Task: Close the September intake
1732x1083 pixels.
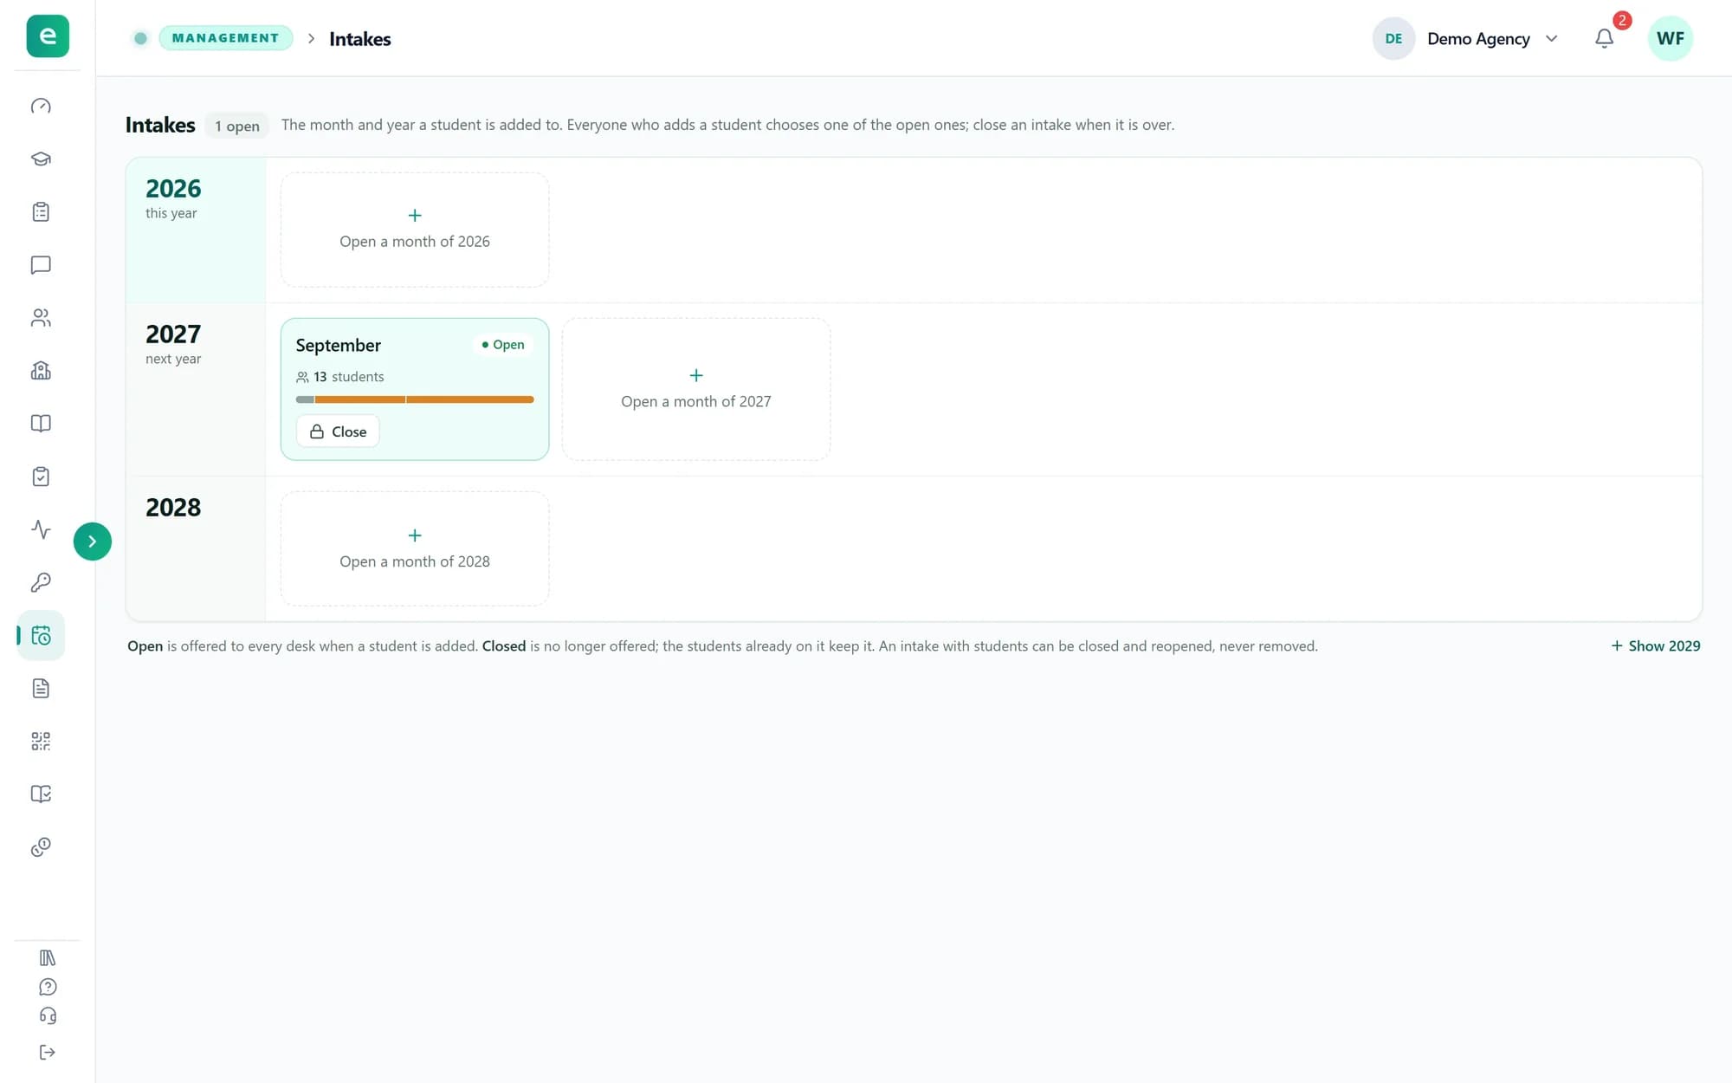Action: click(338, 431)
